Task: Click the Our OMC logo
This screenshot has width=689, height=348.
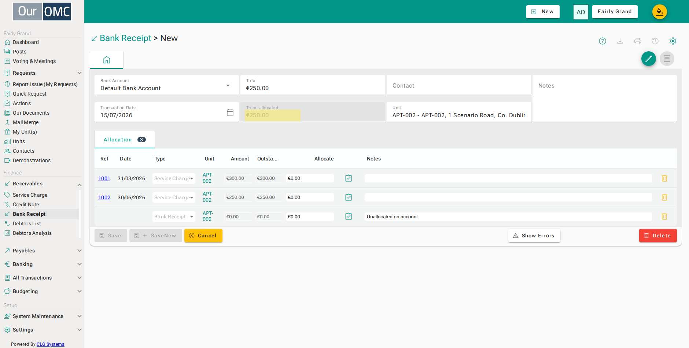Action: click(42, 11)
